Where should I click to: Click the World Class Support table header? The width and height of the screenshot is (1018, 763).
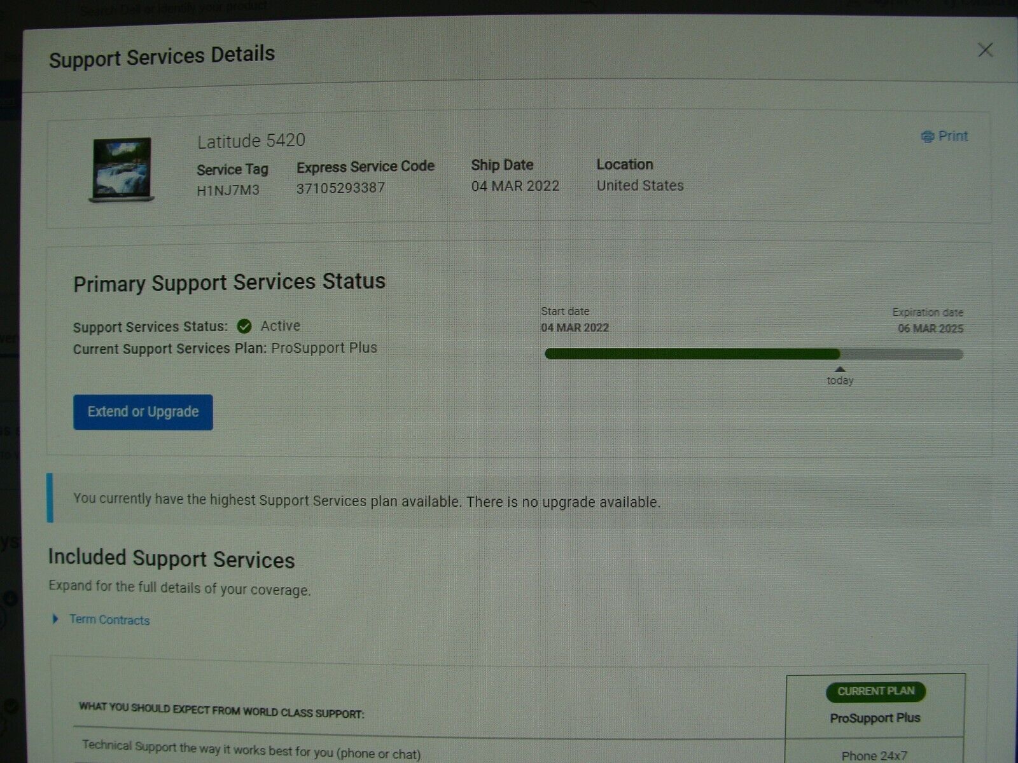click(x=221, y=710)
